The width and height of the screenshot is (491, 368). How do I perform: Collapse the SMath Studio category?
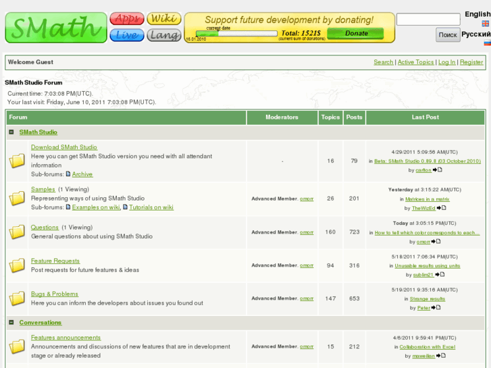pyautogui.click(x=11, y=132)
